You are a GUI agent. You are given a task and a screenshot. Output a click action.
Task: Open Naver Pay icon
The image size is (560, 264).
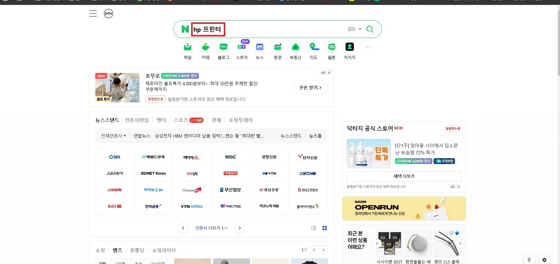pos(109,14)
